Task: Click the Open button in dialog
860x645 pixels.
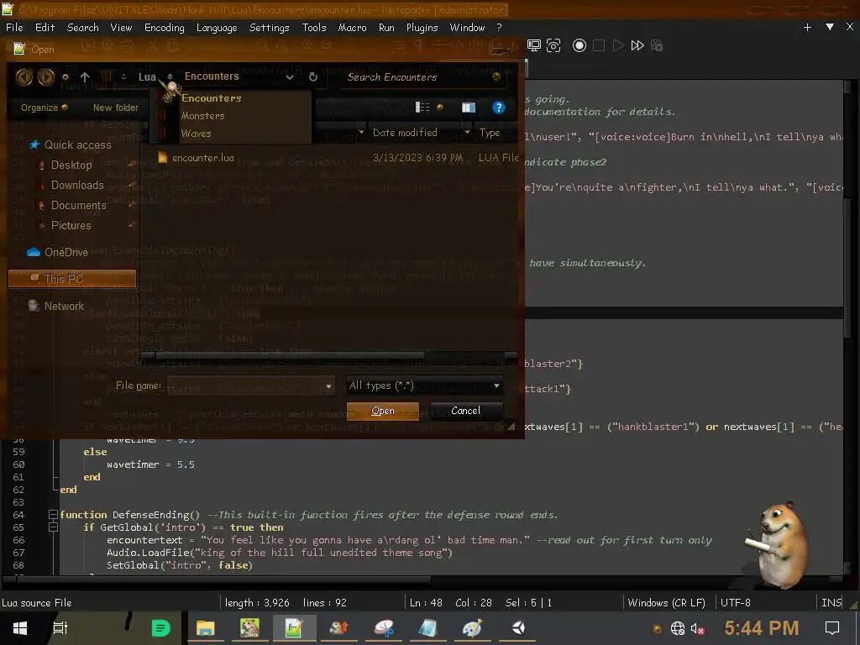Action: [383, 411]
